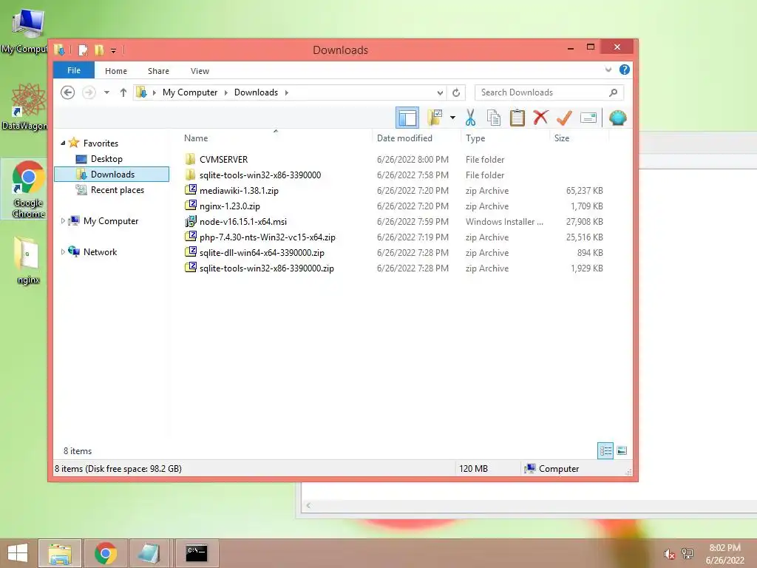The image size is (757, 568).
Task: Open the Windows Start button
Action: (18, 553)
